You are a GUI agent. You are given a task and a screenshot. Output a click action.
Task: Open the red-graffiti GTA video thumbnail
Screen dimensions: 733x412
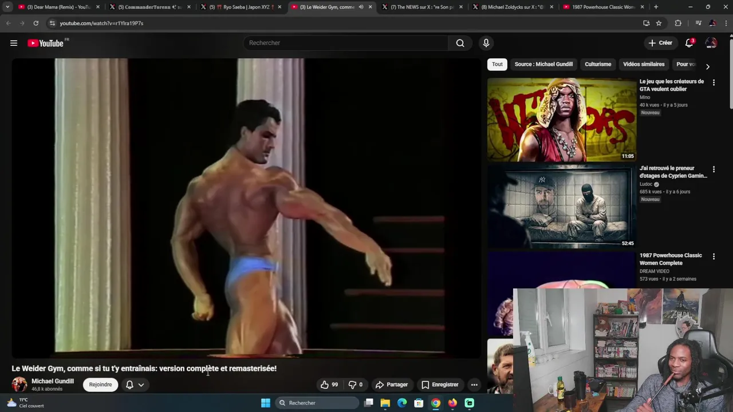[x=561, y=120]
